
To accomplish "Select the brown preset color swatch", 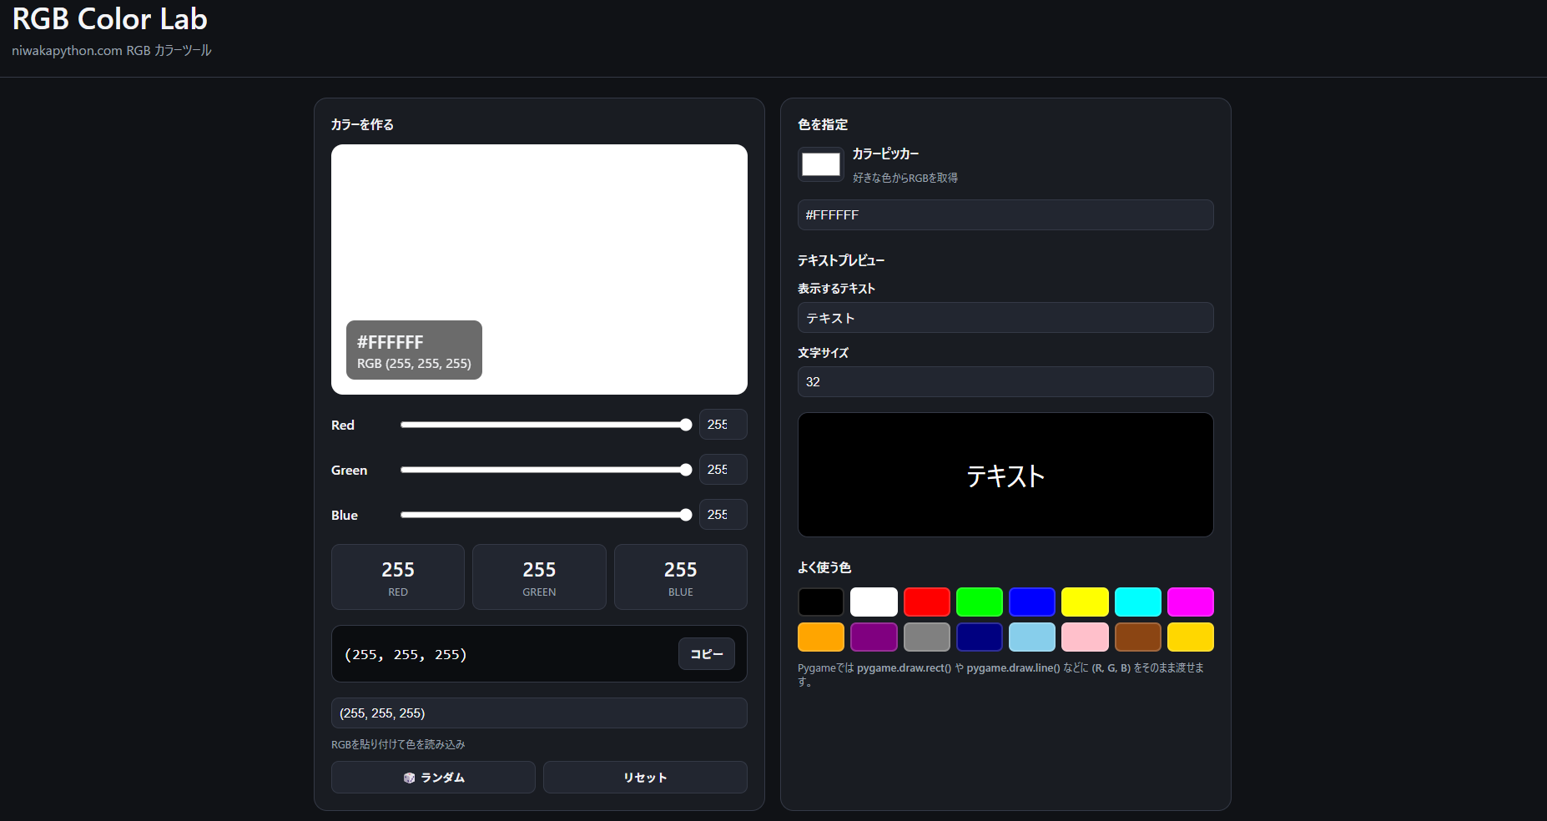I will [x=1138, y=637].
